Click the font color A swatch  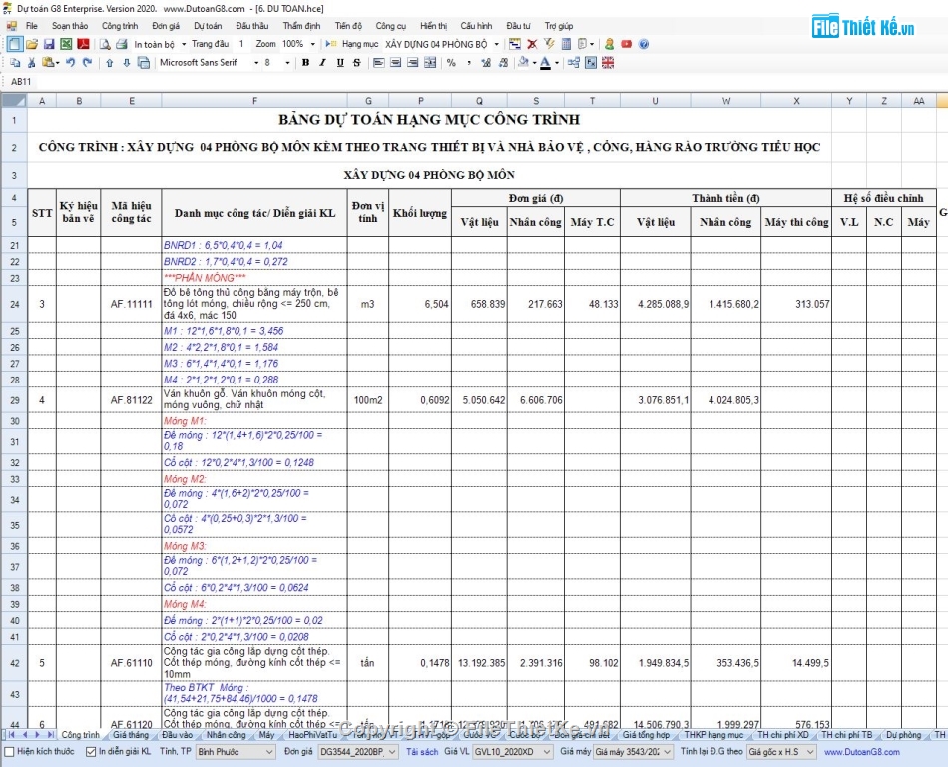click(545, 62)
